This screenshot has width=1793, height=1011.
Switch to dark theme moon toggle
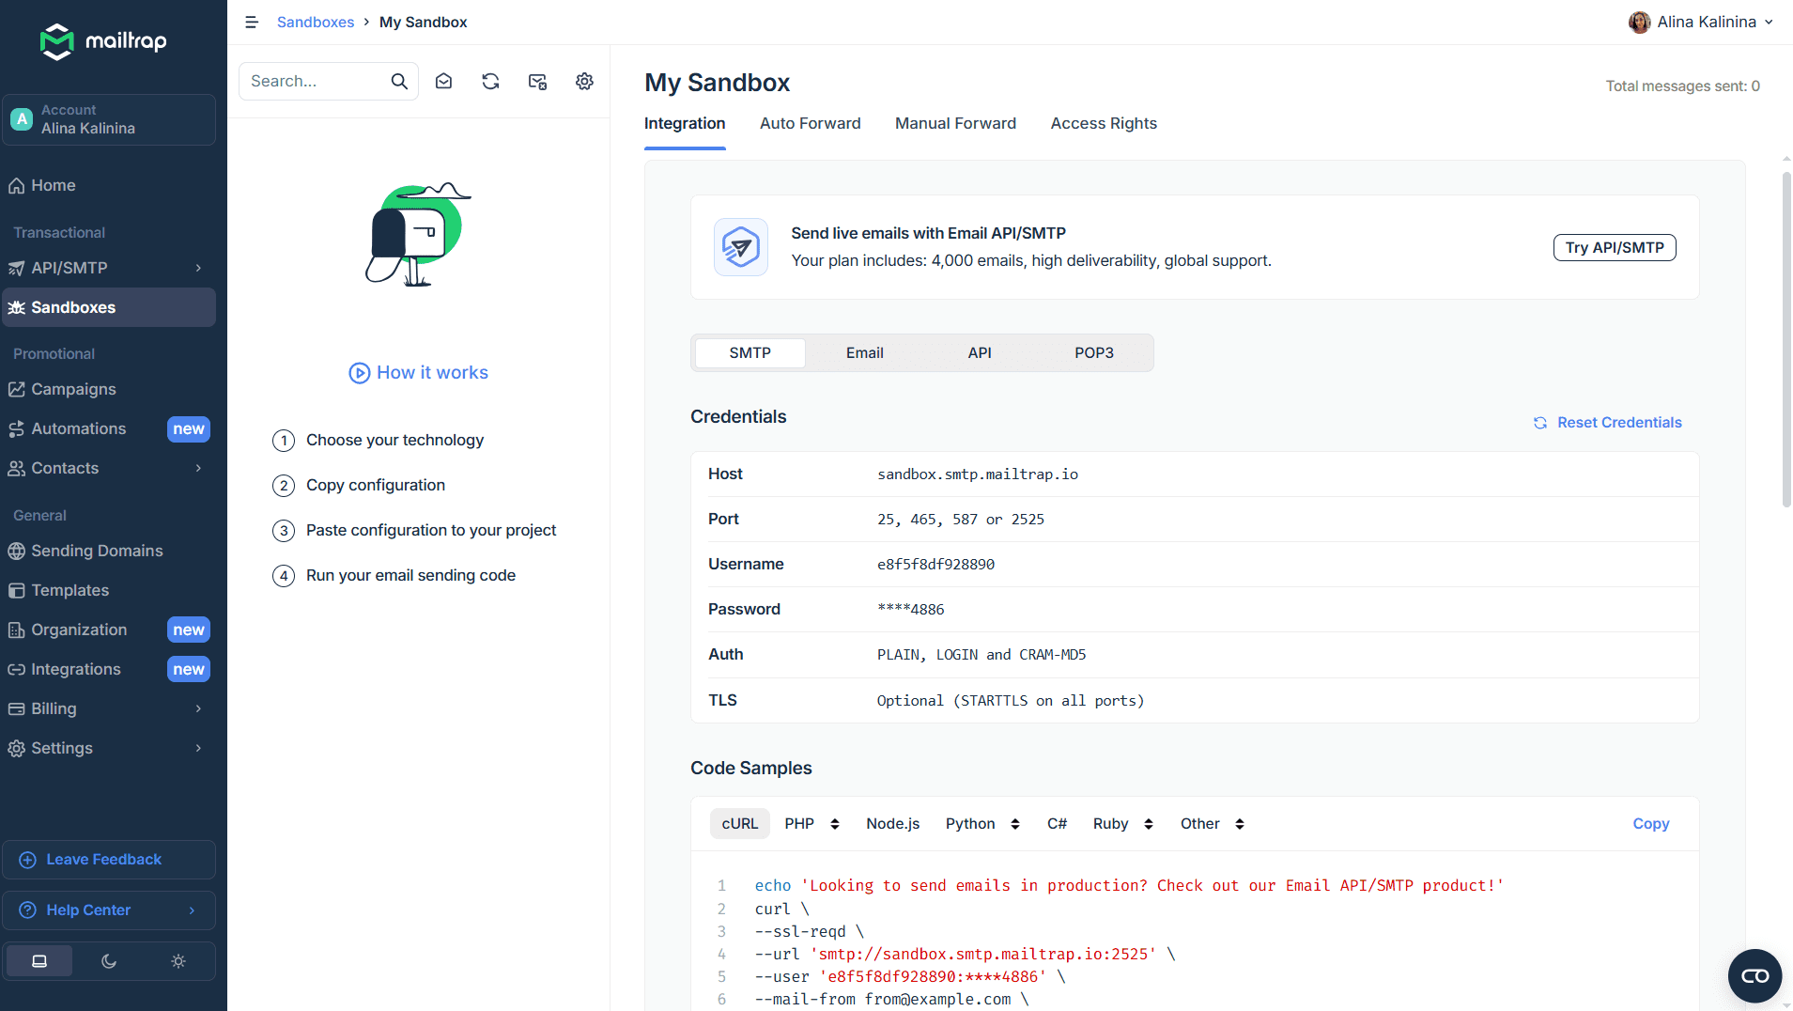tap(109, 961)
